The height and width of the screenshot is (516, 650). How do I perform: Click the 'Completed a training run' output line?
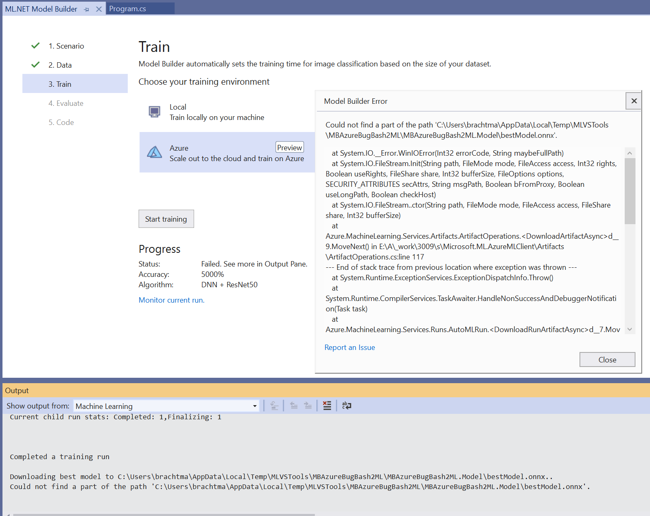pos(60,457)
